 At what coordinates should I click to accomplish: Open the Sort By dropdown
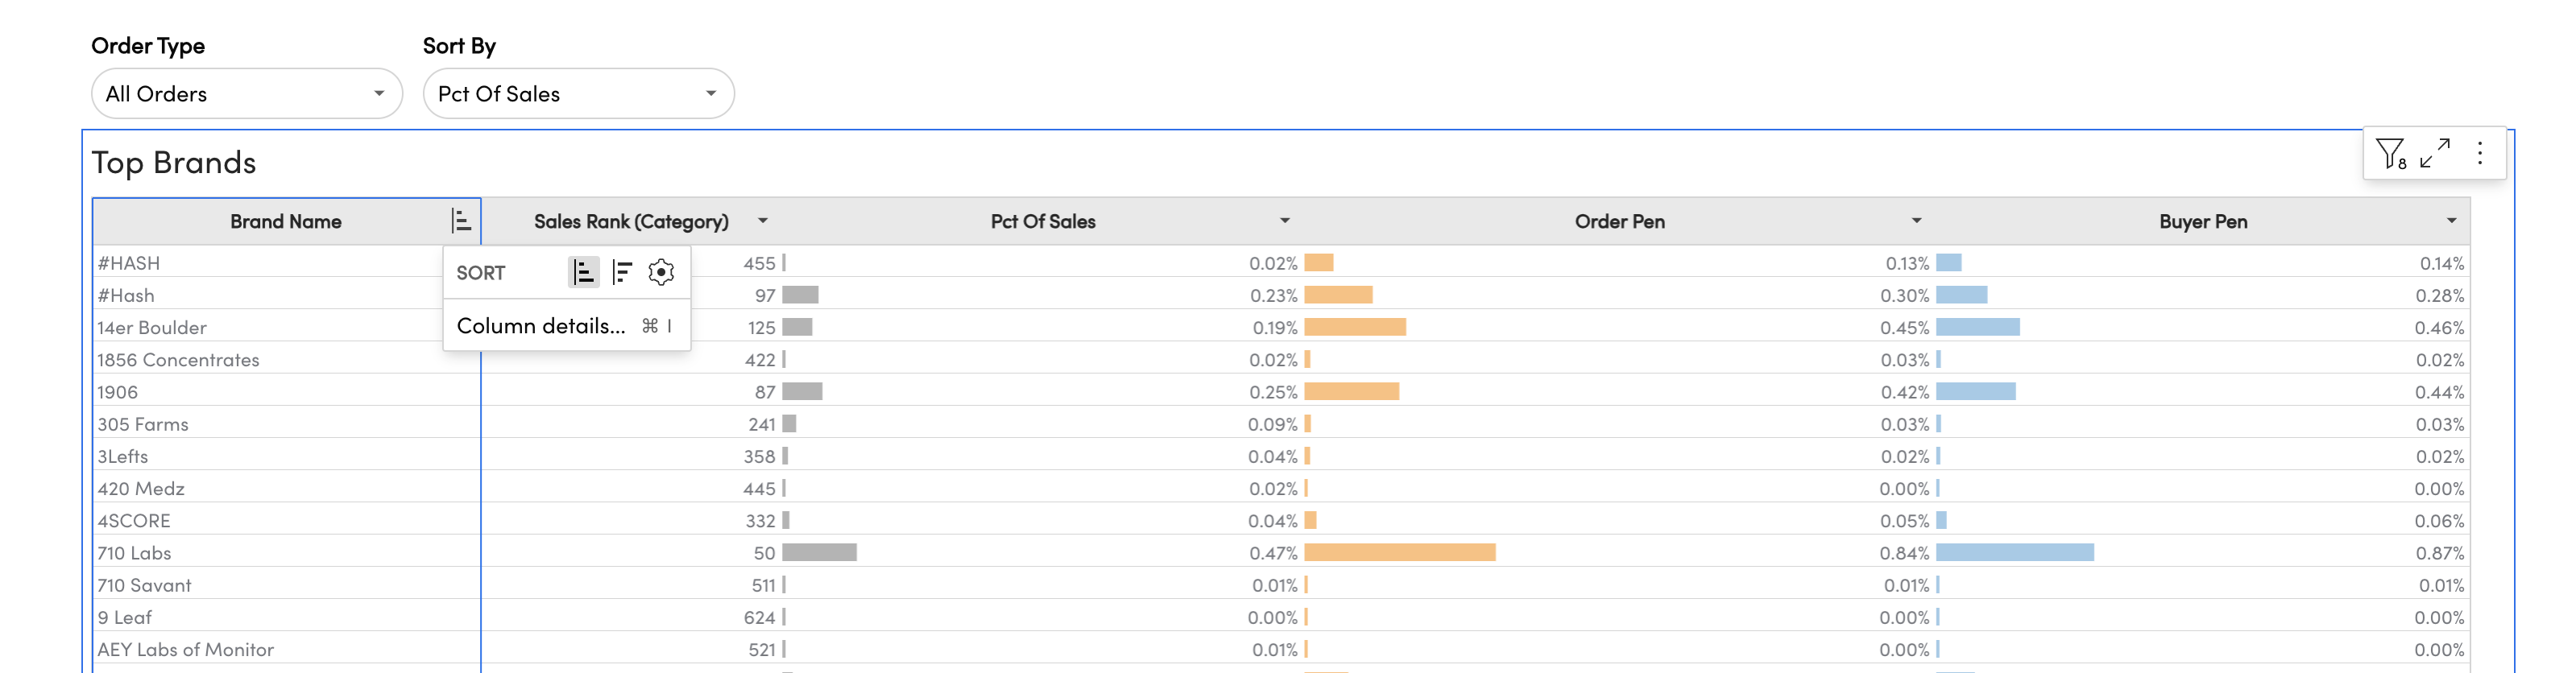[x=578, y=94]
